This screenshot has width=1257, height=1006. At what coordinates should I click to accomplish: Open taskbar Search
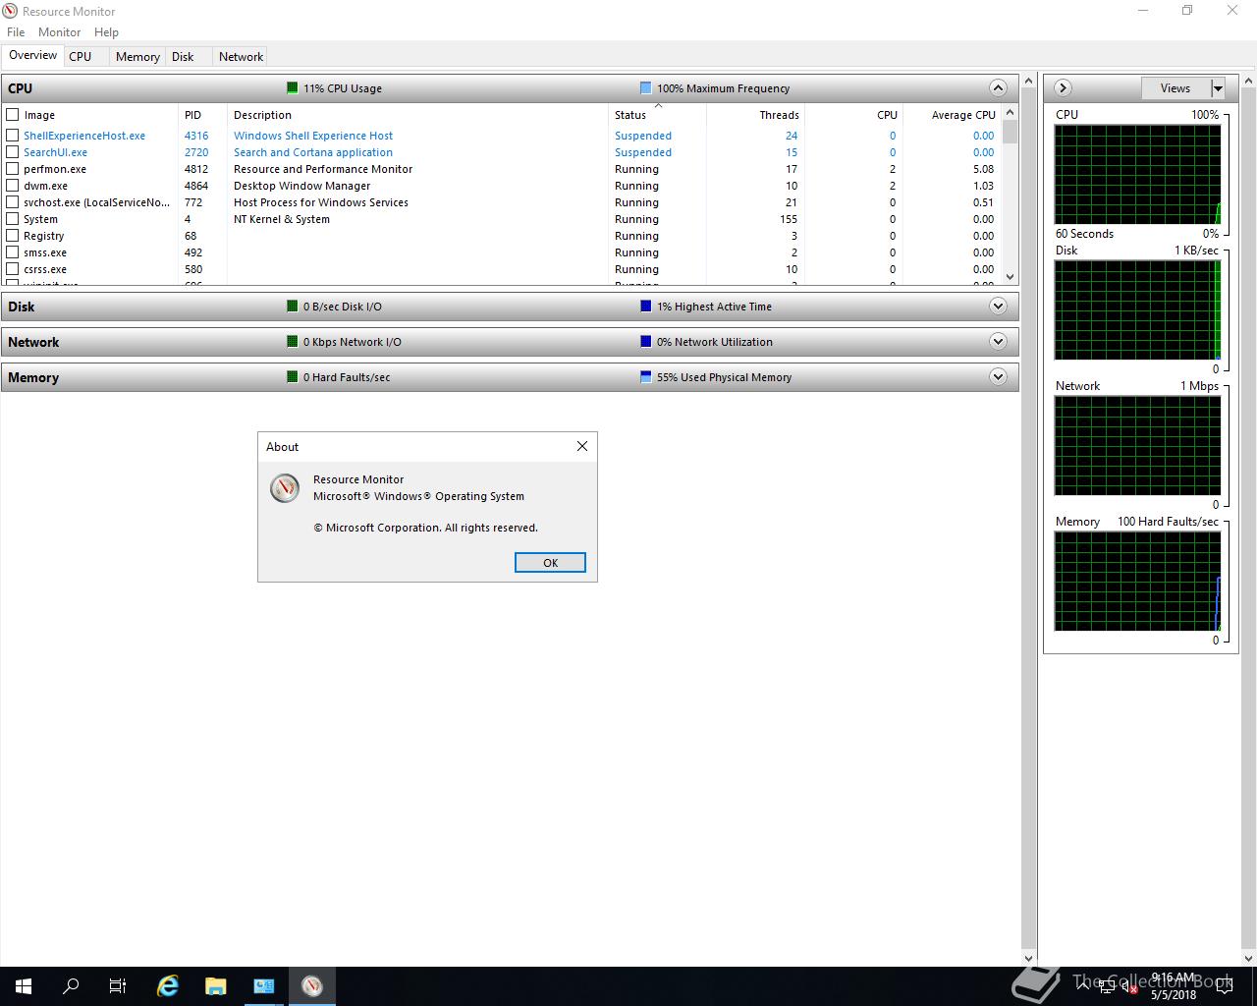click(x=71, y=986)
